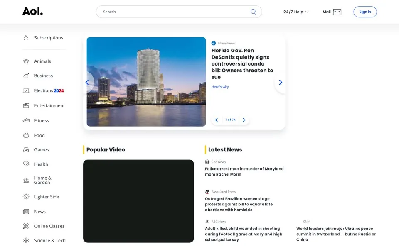Click the Here's why link

[x=220, y=87]
